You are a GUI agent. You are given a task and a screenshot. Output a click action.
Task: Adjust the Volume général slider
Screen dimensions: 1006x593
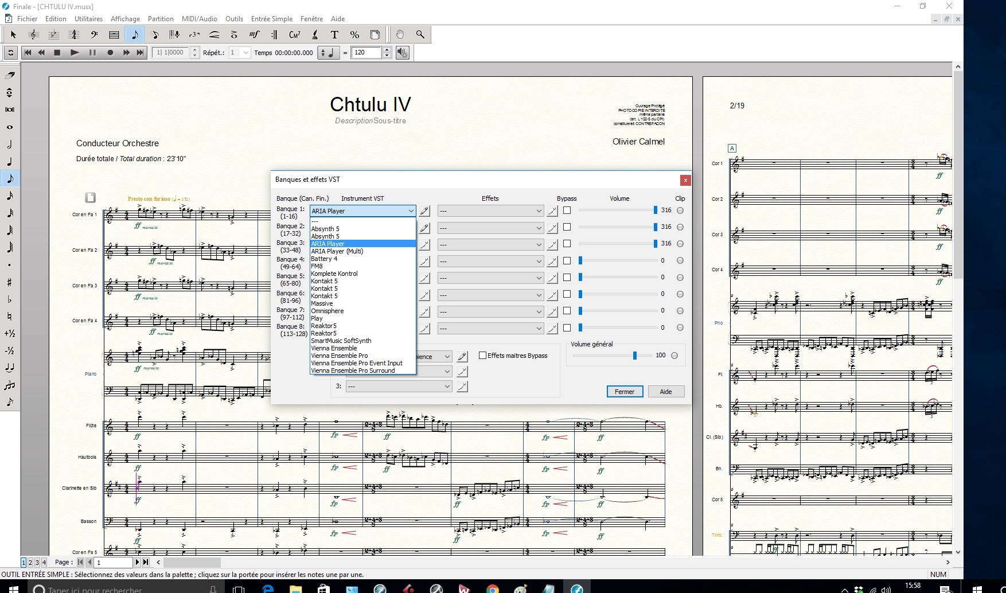pos(634,356)
